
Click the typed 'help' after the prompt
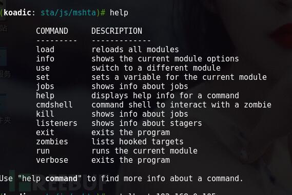(119, 13)
